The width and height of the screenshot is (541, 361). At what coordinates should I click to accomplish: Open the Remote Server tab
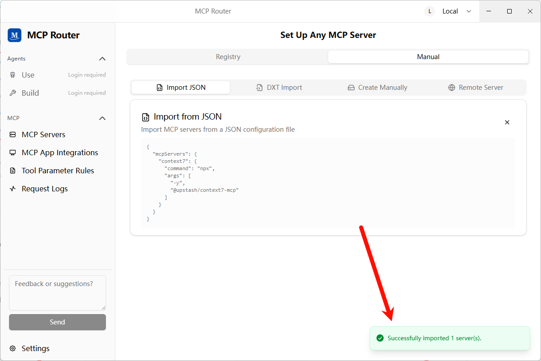[476, 88]
